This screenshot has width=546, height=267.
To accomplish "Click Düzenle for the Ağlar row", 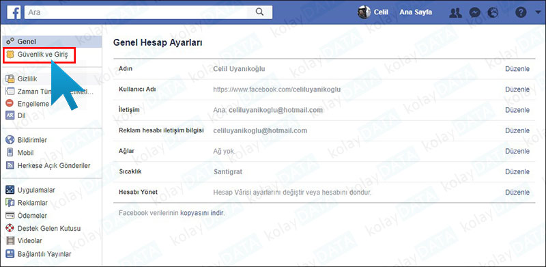I will point(517,151).
